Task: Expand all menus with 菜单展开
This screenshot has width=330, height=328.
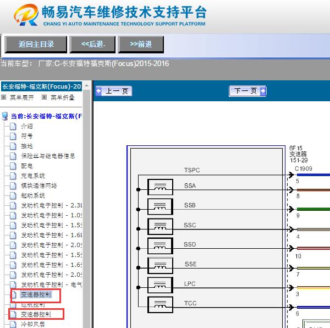Action: coord(22,97)
